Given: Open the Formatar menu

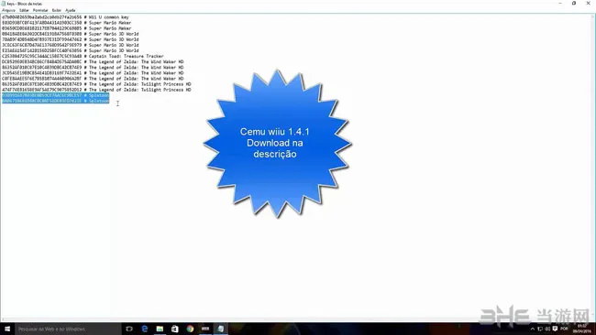Looking at the screenshot, I should tap(40, 10).
